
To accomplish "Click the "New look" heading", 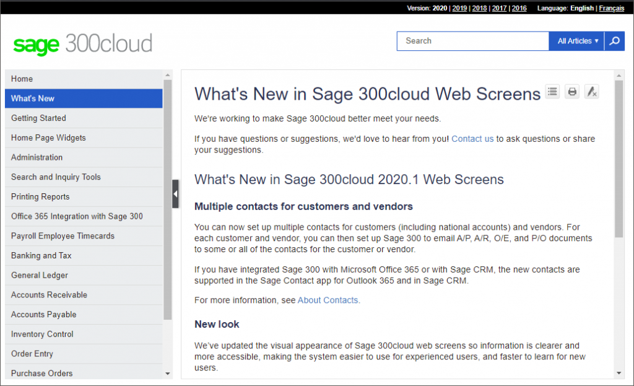I will click(217, 324).
